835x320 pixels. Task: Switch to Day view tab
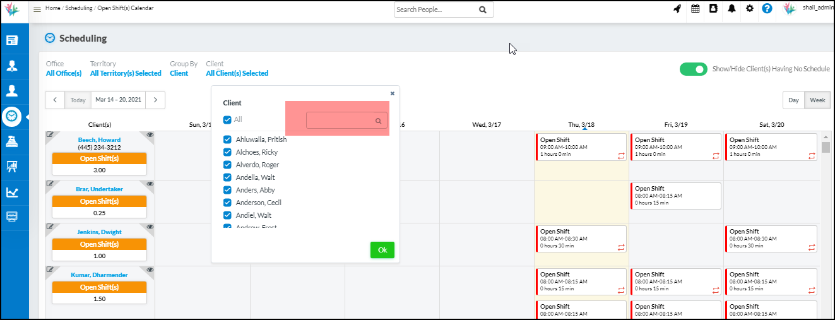[793, 100]
